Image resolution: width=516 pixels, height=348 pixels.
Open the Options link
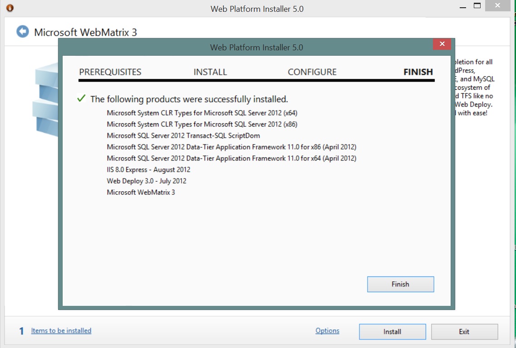pyautogui.click(x=328, y=331)
